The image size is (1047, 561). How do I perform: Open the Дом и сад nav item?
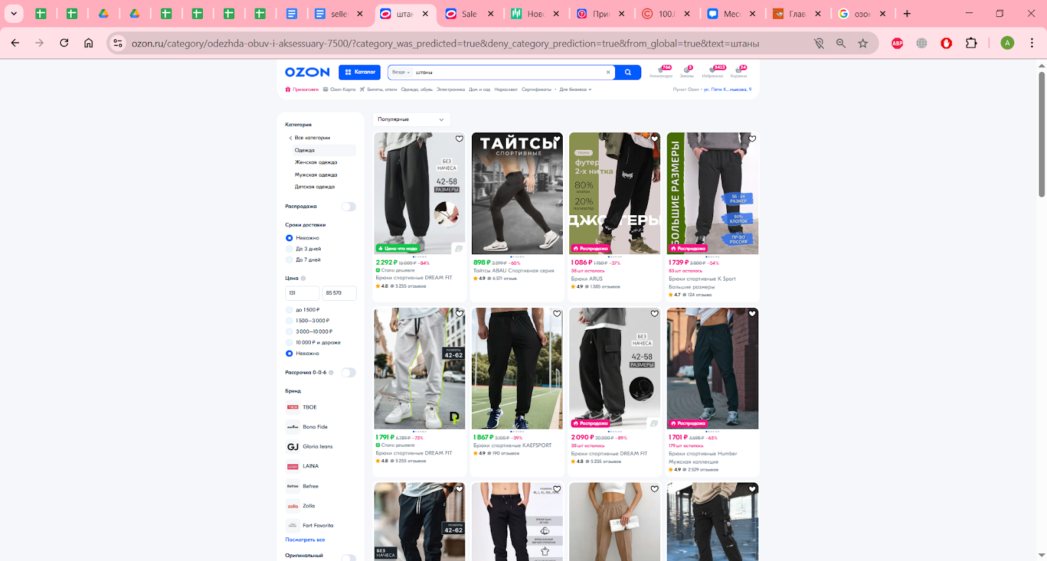tap(480, 90)
